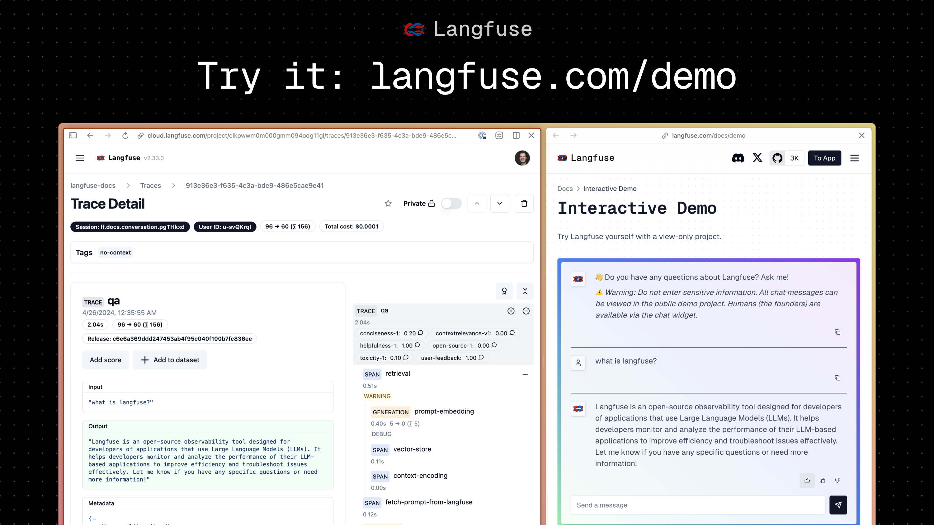The width and height of the screenshot is (934, 525).
Task: Open the Docs breadcrumb link
Action: [565, 188]
